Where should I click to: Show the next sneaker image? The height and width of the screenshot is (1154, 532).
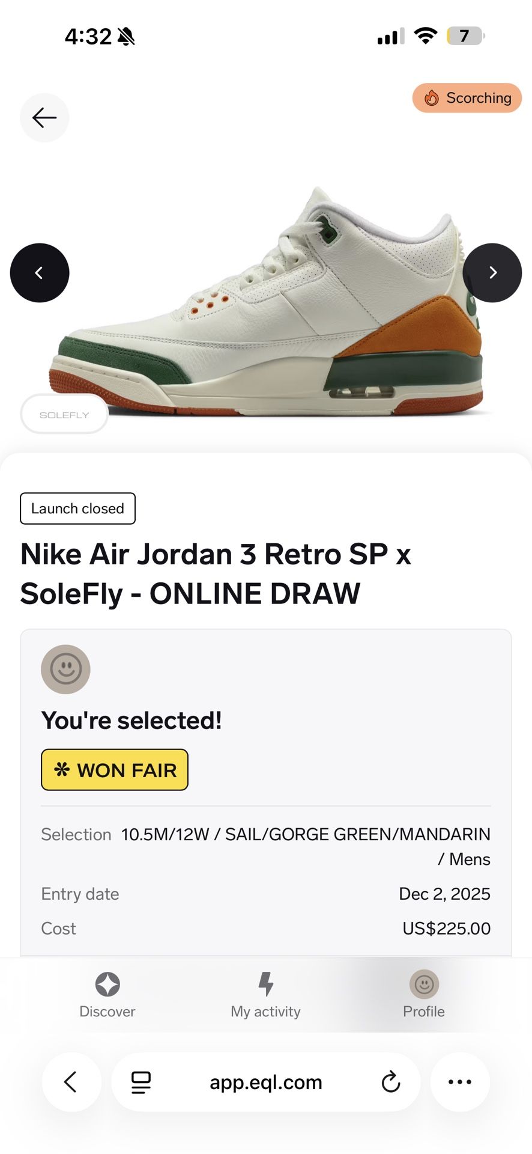pyautogui.click(x=492, y=273)
